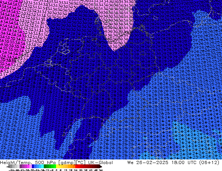This screenshot has width=222, height=171.
Task: Click the "[°C]" unit label
Action: pos(81,163)
